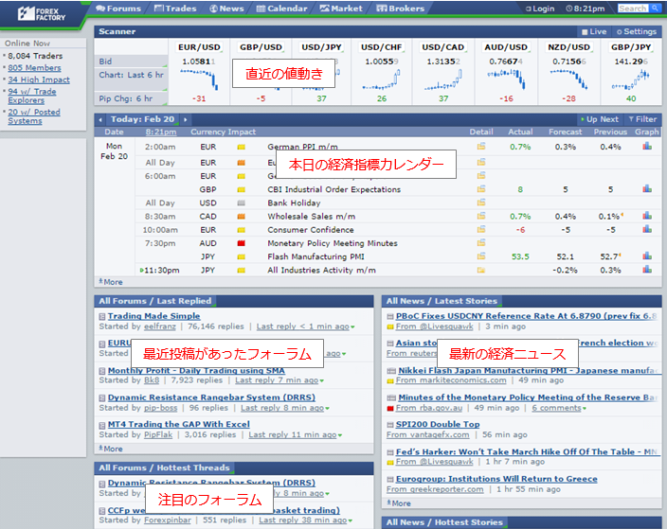Click the search magnifier icon
The height and width of the screenshot is (529, 667).
pyautogui.click(x=655, y=9)
